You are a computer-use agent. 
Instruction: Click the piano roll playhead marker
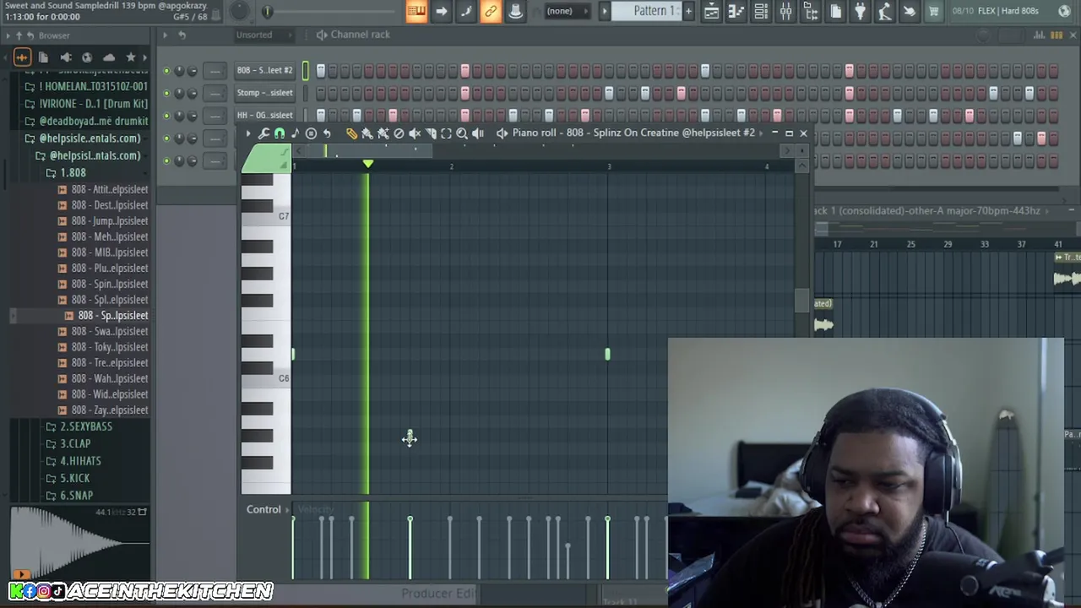tap(367, 164)
